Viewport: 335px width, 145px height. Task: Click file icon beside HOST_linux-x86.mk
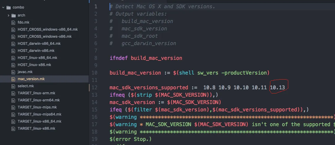pos(13,65)
